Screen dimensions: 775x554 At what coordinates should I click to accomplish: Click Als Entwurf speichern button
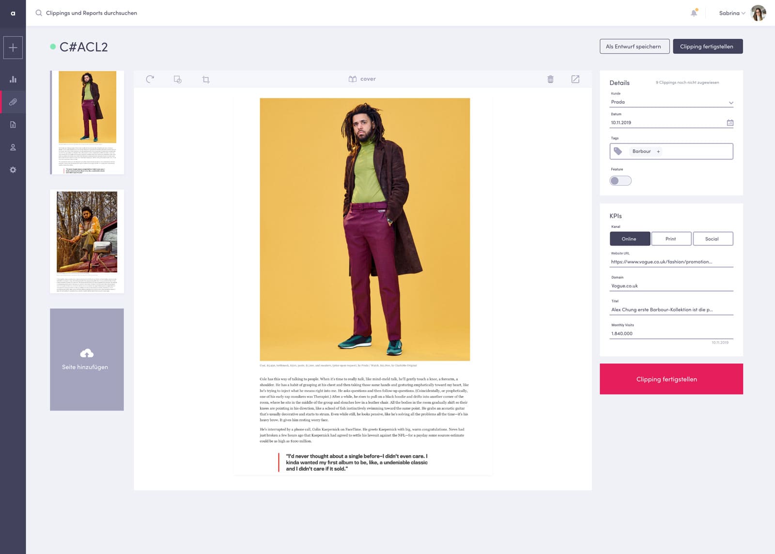[635, 47]
